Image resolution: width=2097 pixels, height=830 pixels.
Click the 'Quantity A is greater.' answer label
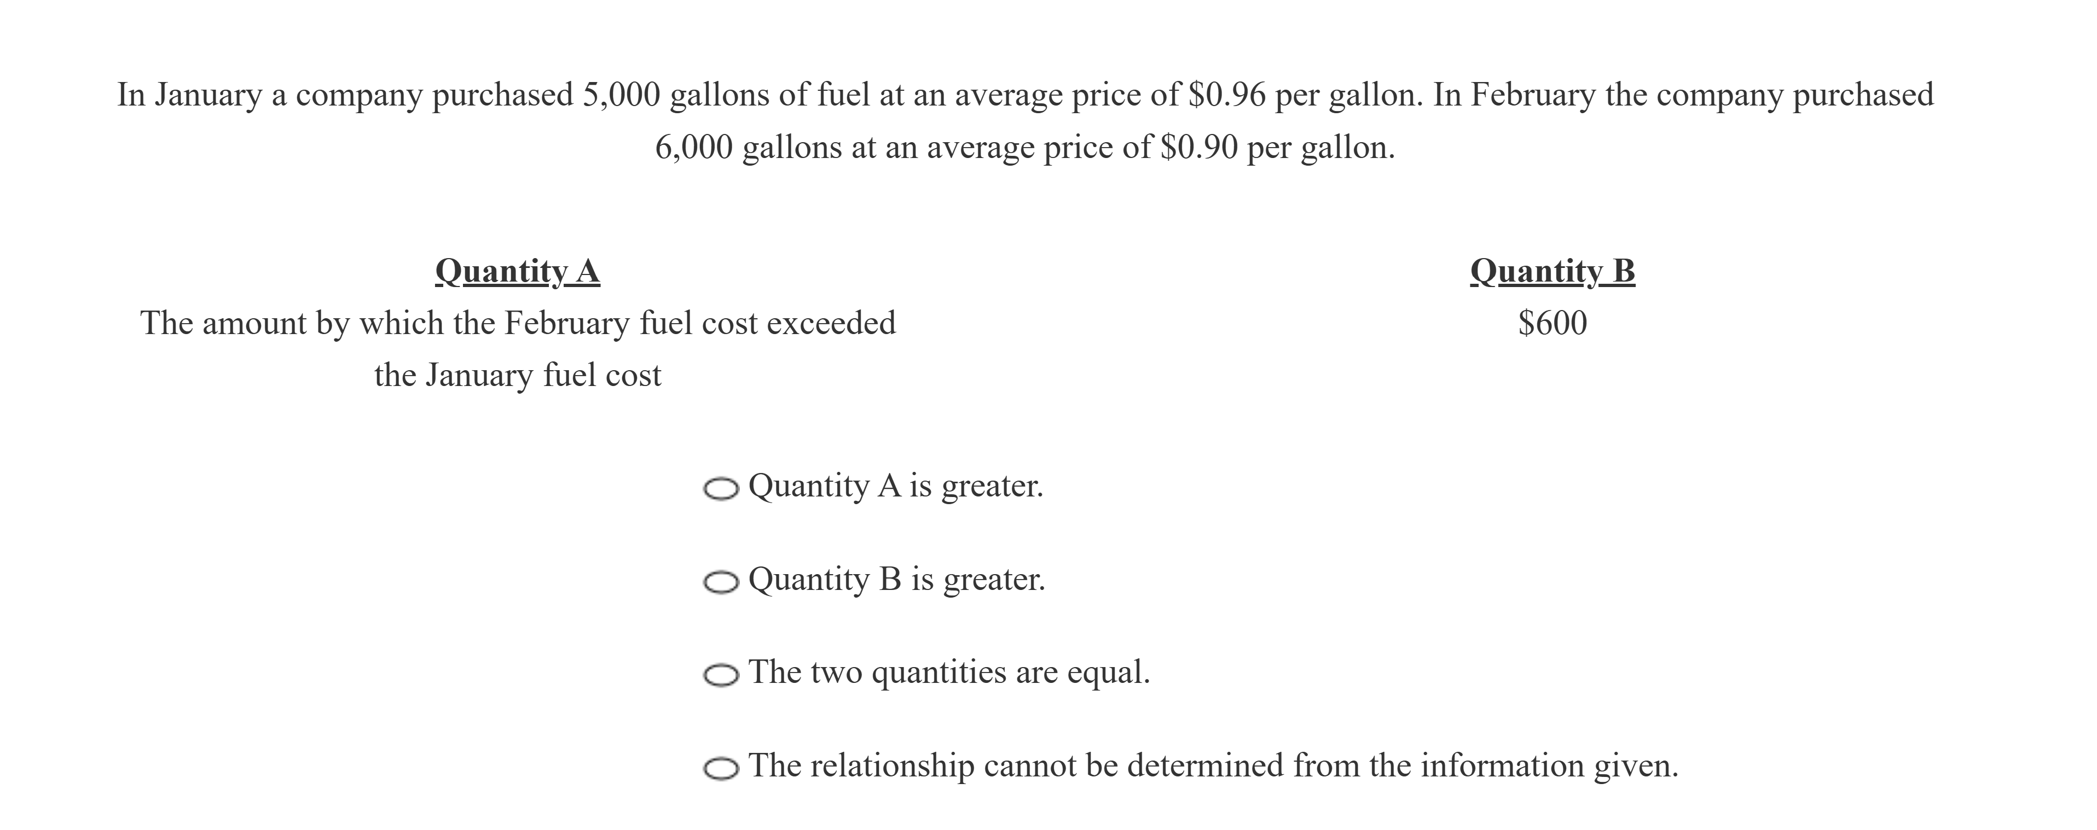pos(895,486)
